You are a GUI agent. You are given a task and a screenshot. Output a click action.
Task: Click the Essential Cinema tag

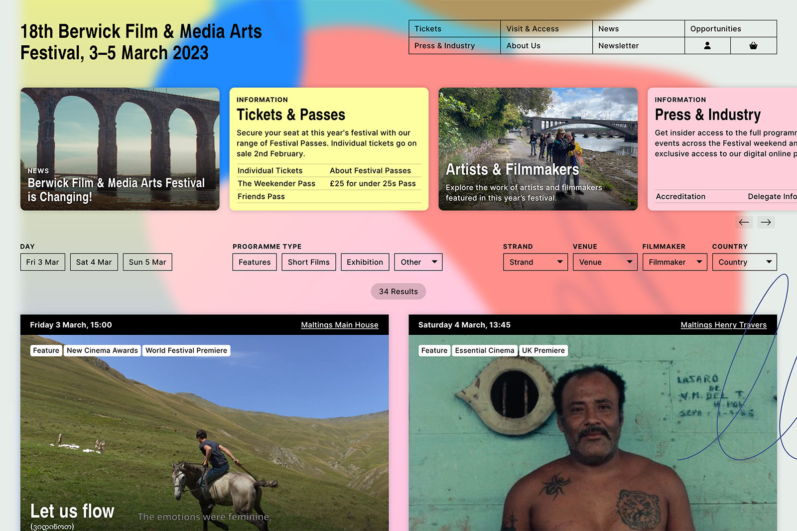[x=485, y=351]
